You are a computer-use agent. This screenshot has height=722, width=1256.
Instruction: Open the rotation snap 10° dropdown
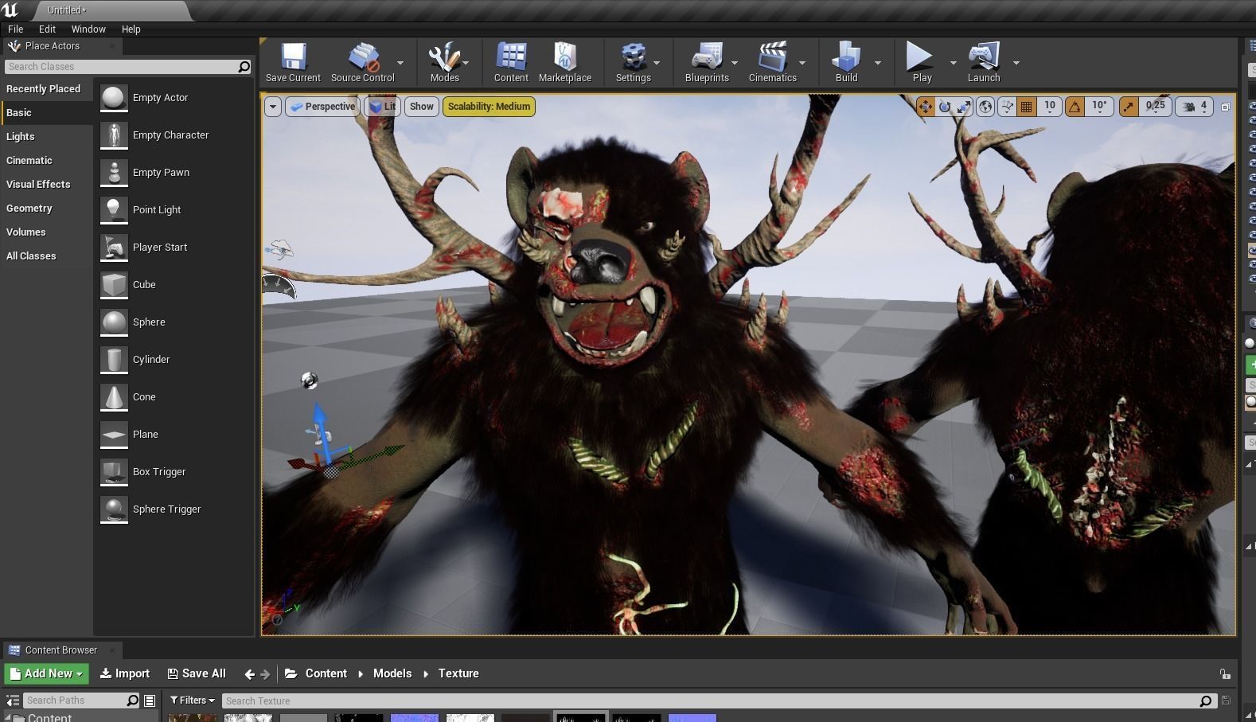(1099, 107)
